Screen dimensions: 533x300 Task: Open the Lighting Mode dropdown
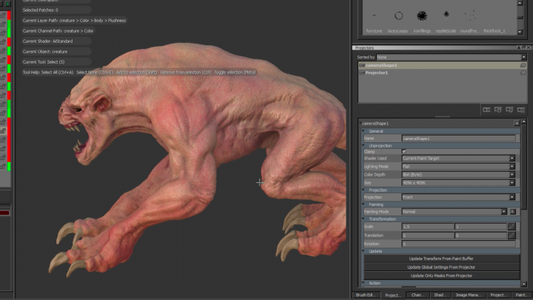(x=458, y=167)
